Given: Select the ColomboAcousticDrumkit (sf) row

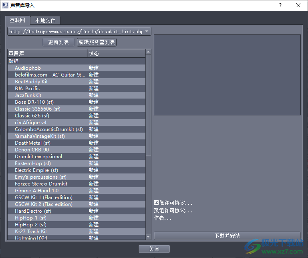Looking at the screenshot, I should tap(76, 129).
